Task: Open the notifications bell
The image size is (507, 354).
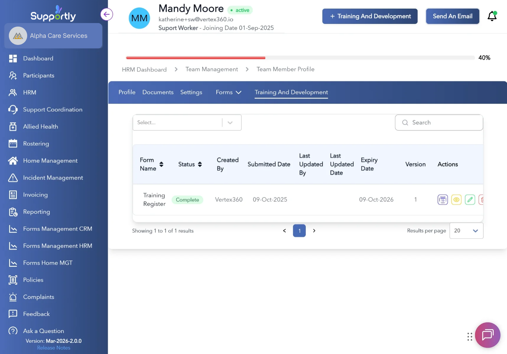Action: (x=492, y=16)
